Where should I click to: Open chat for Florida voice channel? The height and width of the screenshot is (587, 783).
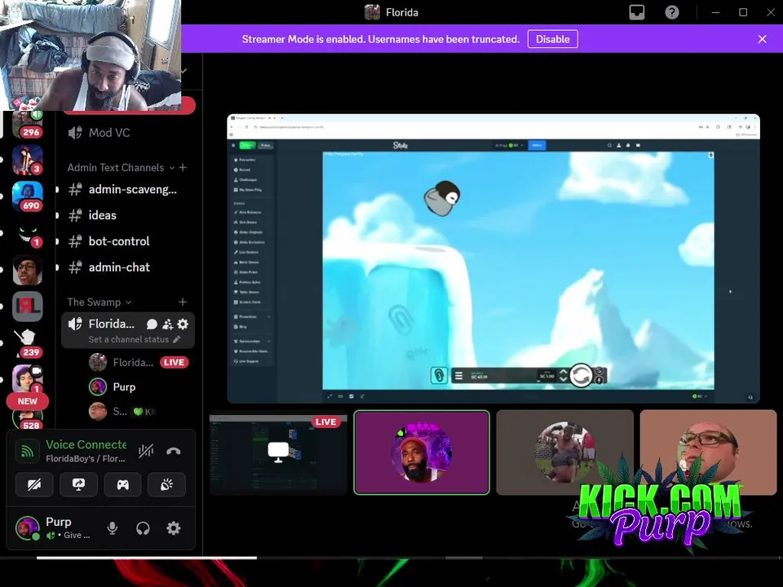click(152, 324)
